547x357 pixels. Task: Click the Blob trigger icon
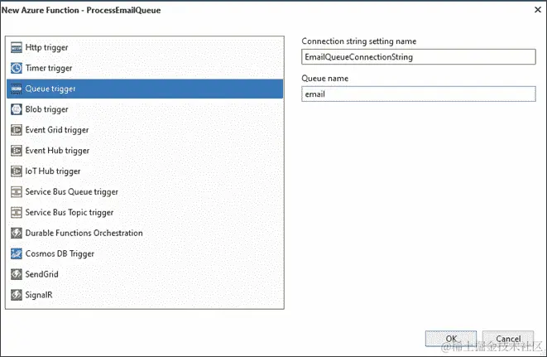coord(16,109)
